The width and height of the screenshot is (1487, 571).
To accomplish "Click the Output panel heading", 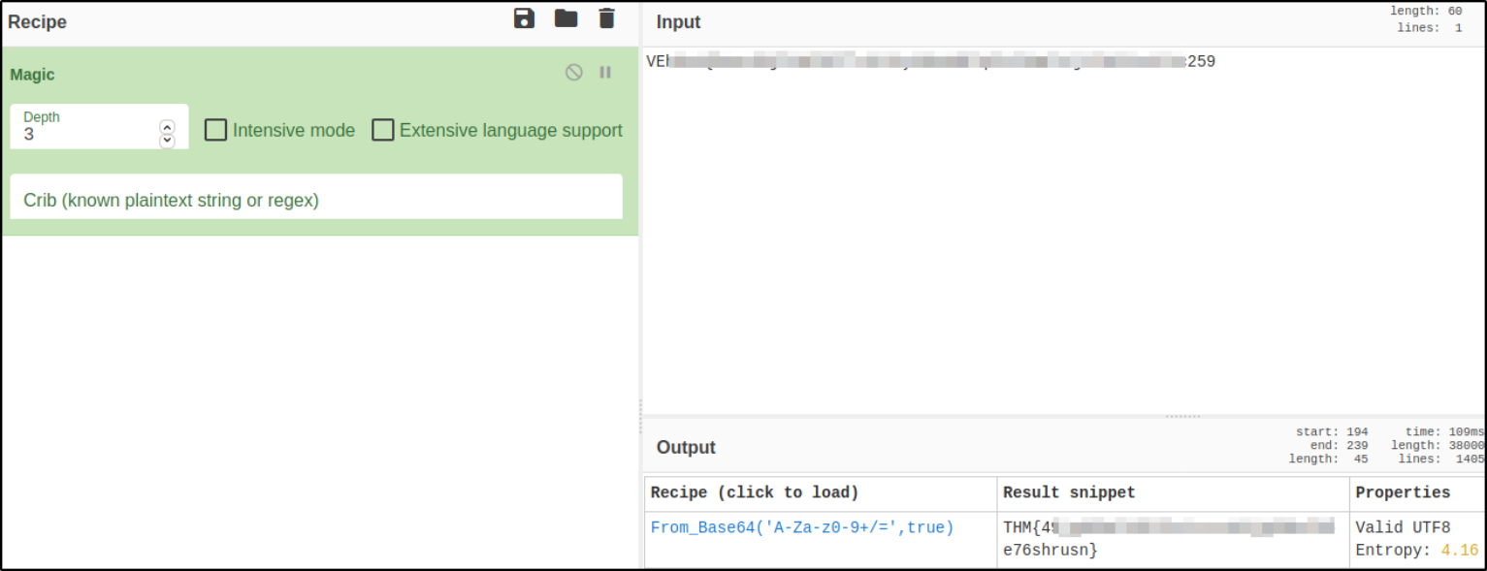I will pos(686,447).
